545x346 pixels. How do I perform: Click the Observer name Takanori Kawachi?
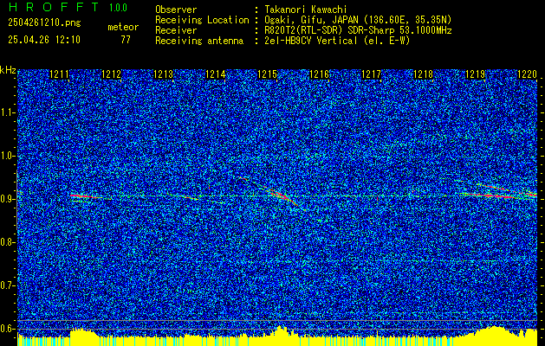(x=304, y=10)
